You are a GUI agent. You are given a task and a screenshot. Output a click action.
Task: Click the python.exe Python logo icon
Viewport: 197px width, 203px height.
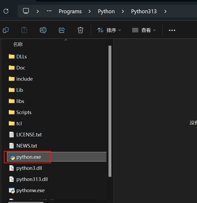12,157
